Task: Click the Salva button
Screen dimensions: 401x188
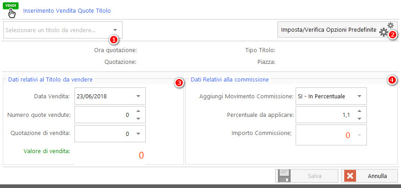Action: coord(307,176)
